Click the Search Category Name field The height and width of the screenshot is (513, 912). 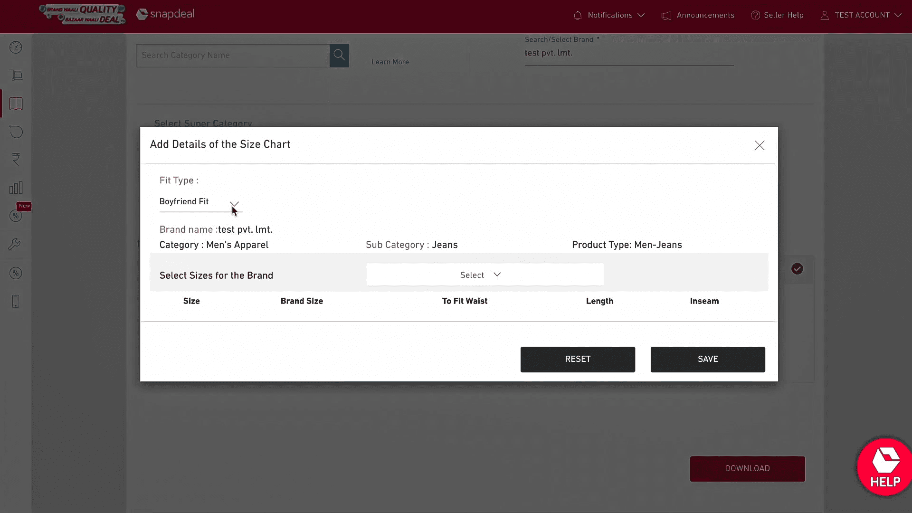coord(233,55)
